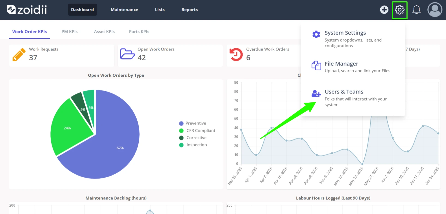Click the plus add-new icon
The width and height of the screenshot is (446, 214).
[x=384, y=10]
